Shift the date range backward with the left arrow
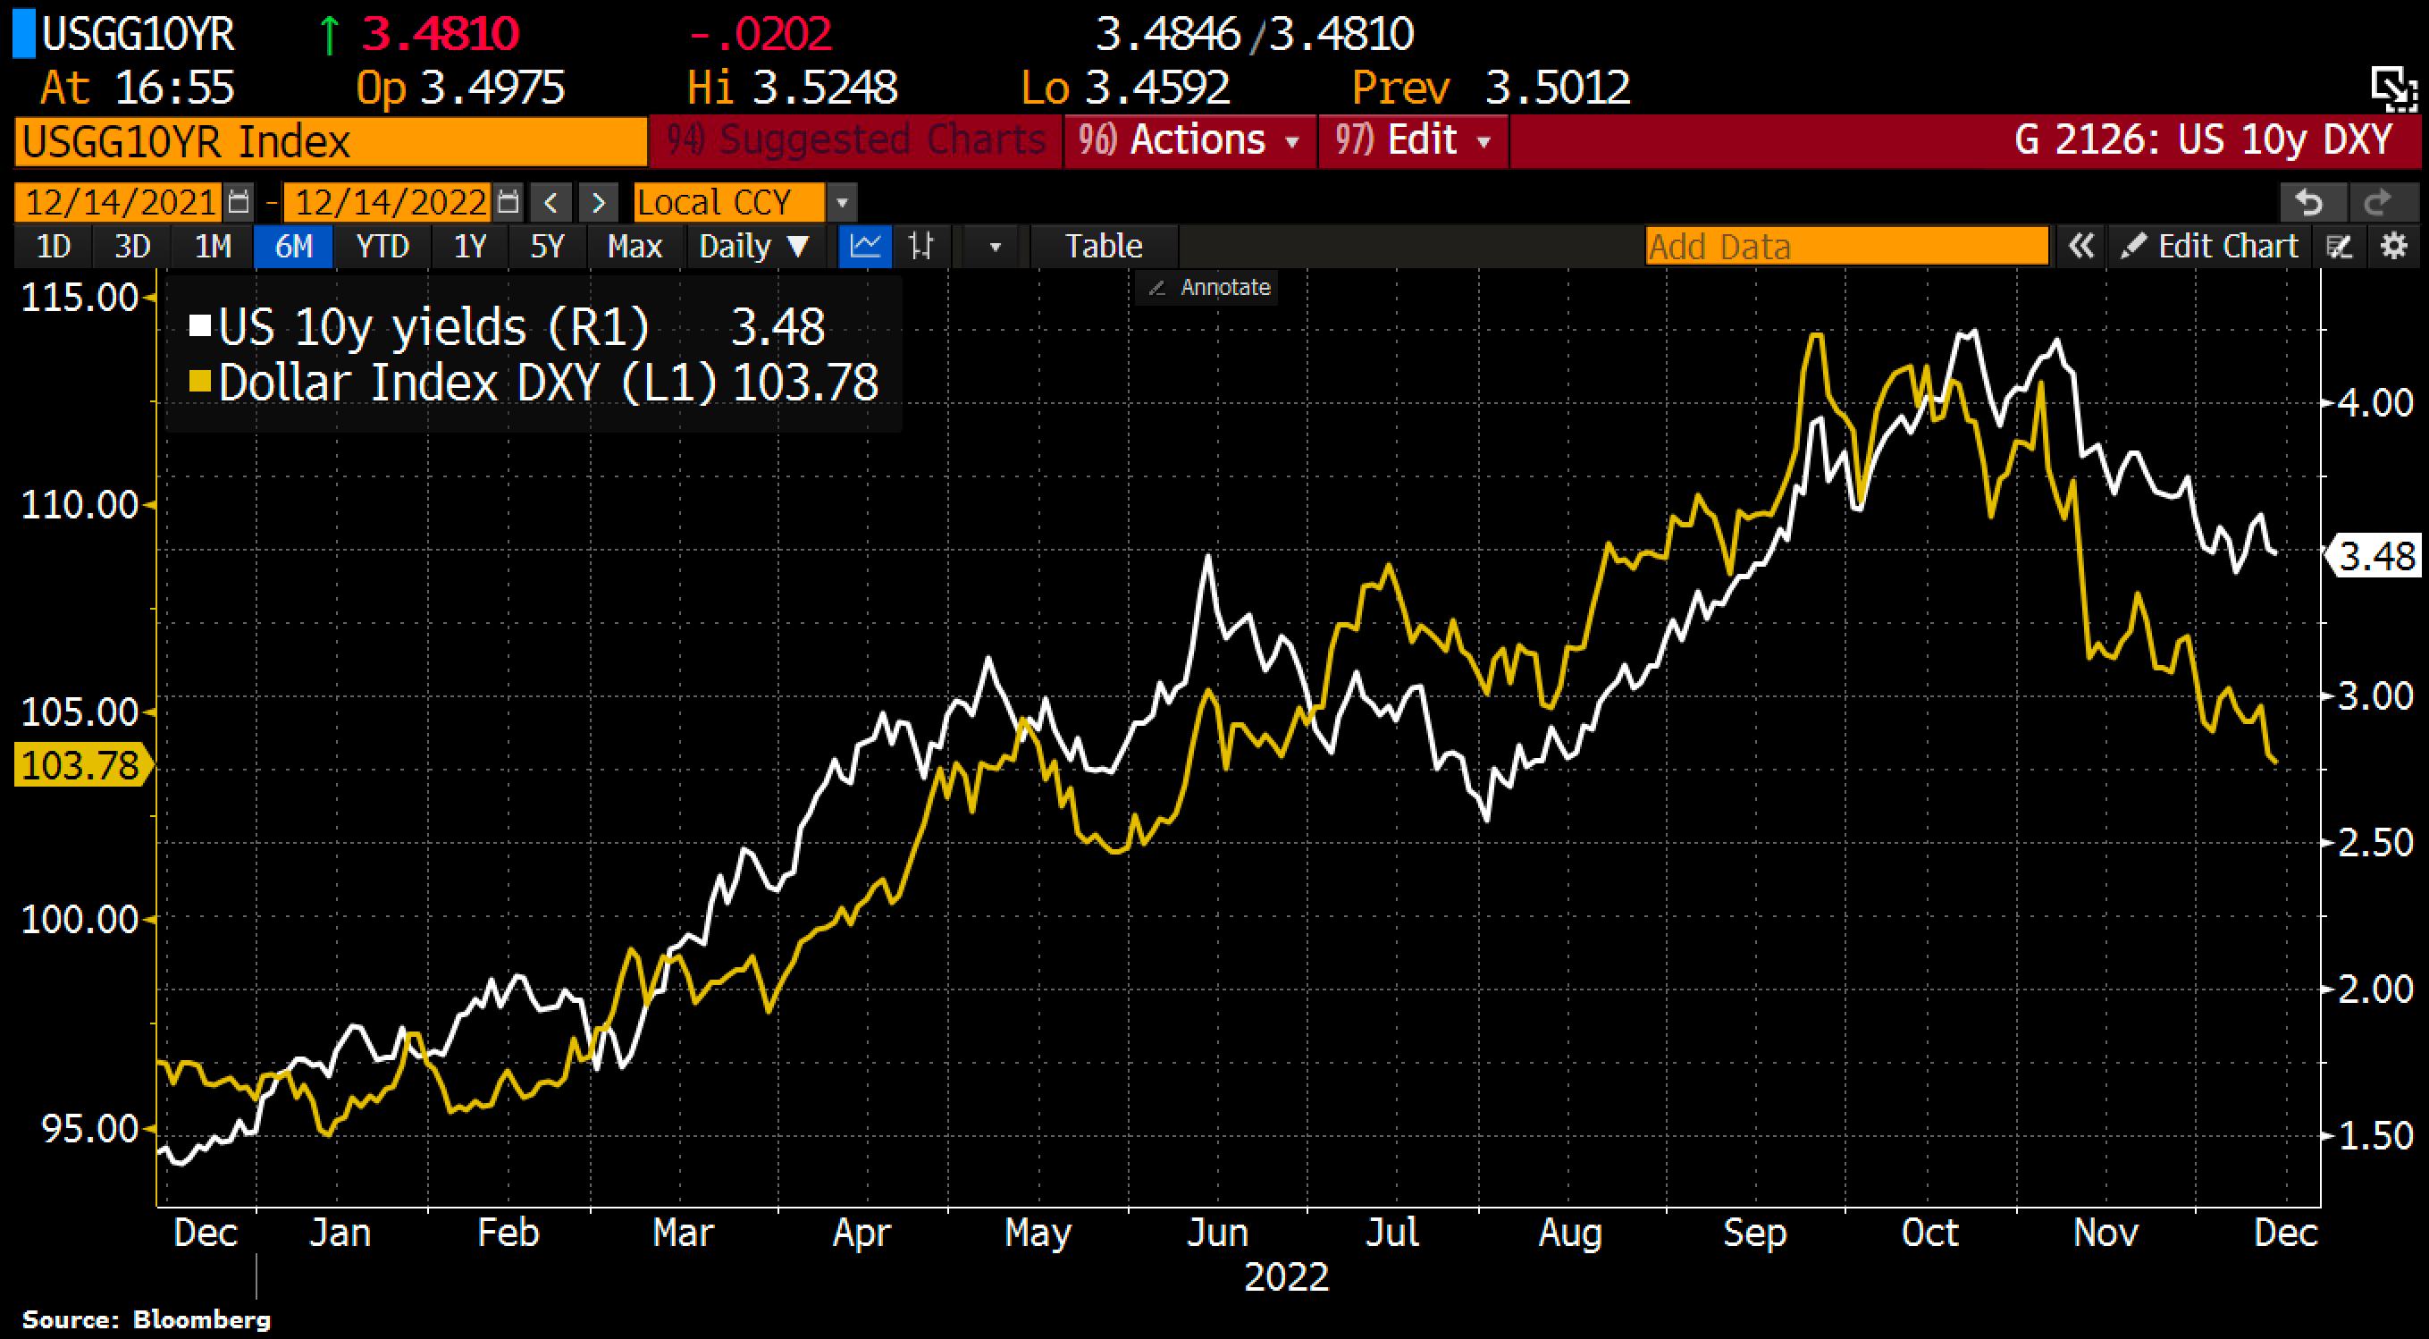This screenshot has width=2429, height=1339. pos(552,202)
